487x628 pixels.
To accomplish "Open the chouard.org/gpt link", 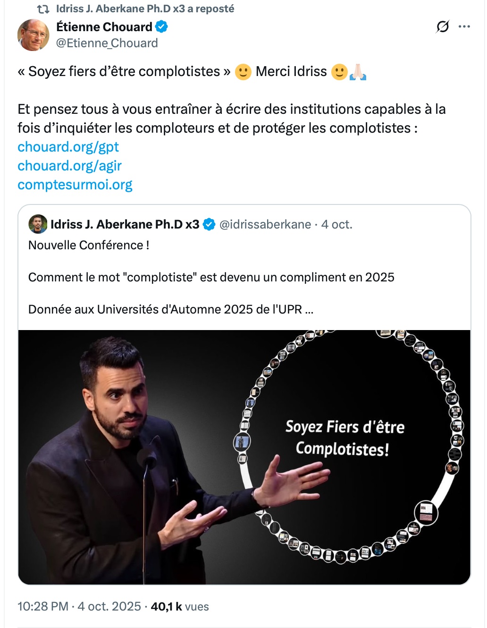I will pos(68,147).
